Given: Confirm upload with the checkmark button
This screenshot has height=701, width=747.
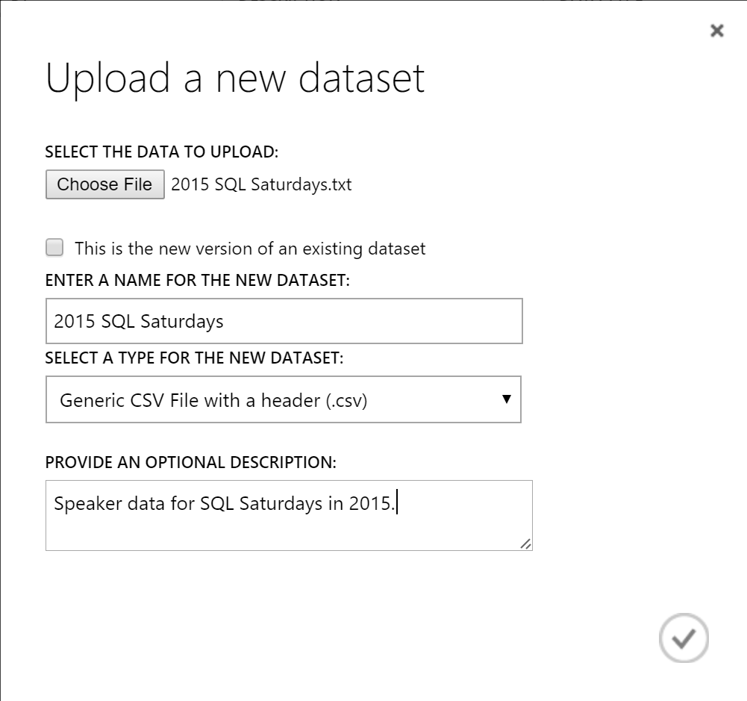Looking at the screenshot, I should point(684,638).
